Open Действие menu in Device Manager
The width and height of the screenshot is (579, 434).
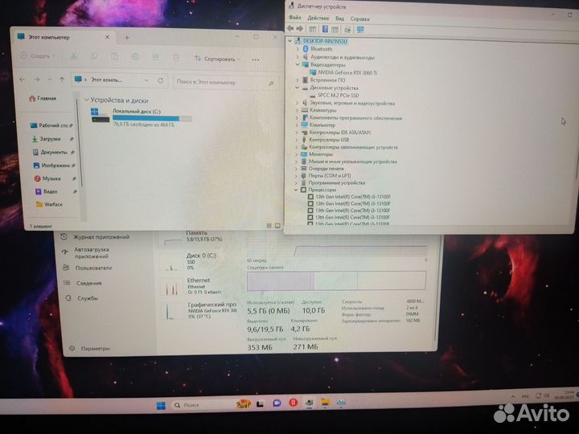tap(318, 18)
